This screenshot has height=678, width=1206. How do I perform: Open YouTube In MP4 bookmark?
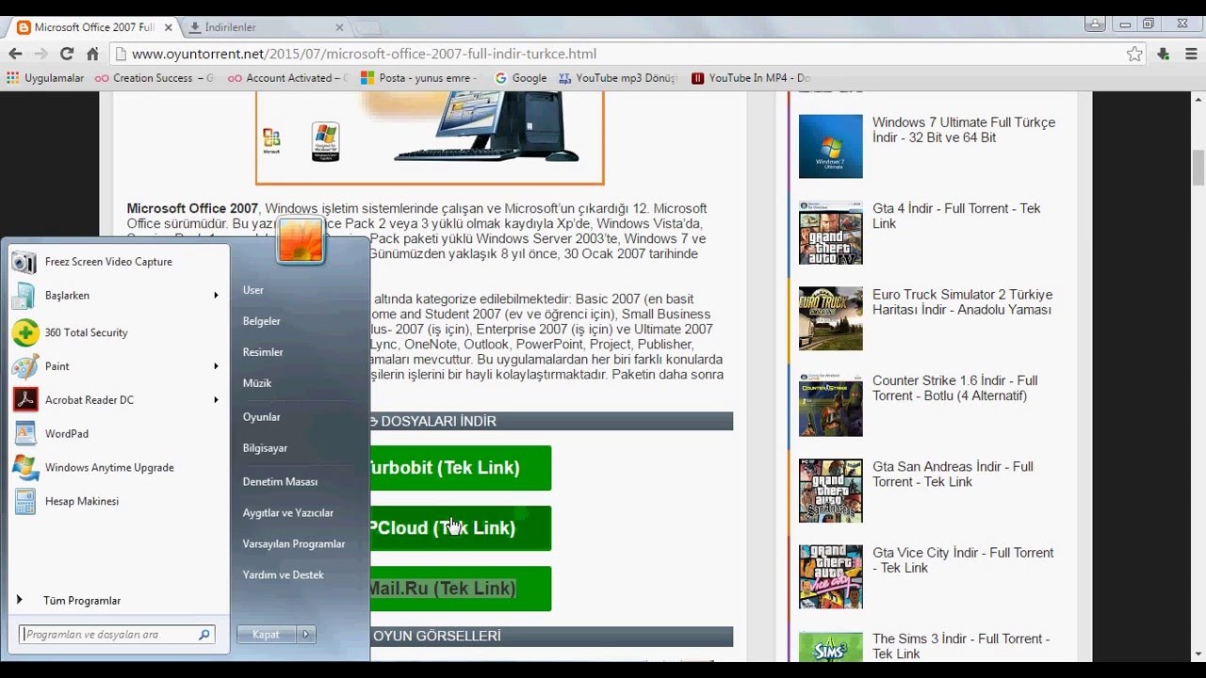751,78
